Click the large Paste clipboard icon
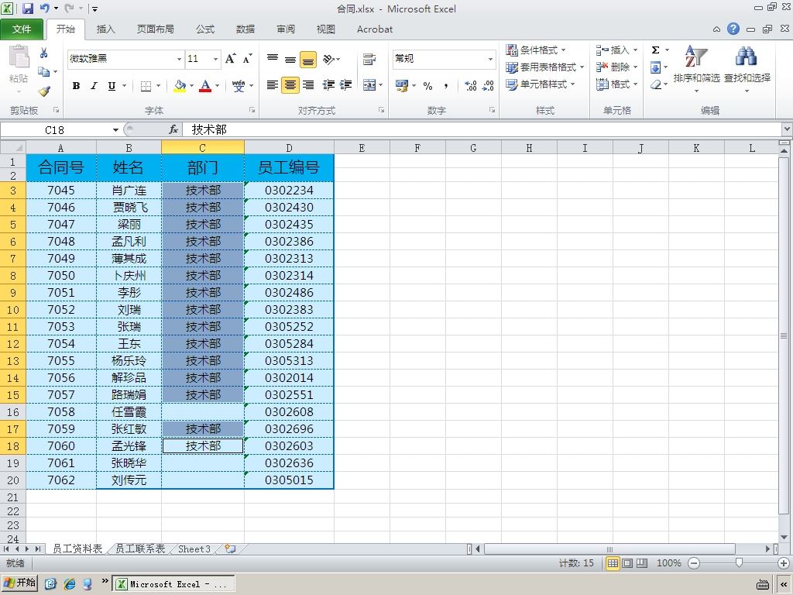 pos(19,57)
